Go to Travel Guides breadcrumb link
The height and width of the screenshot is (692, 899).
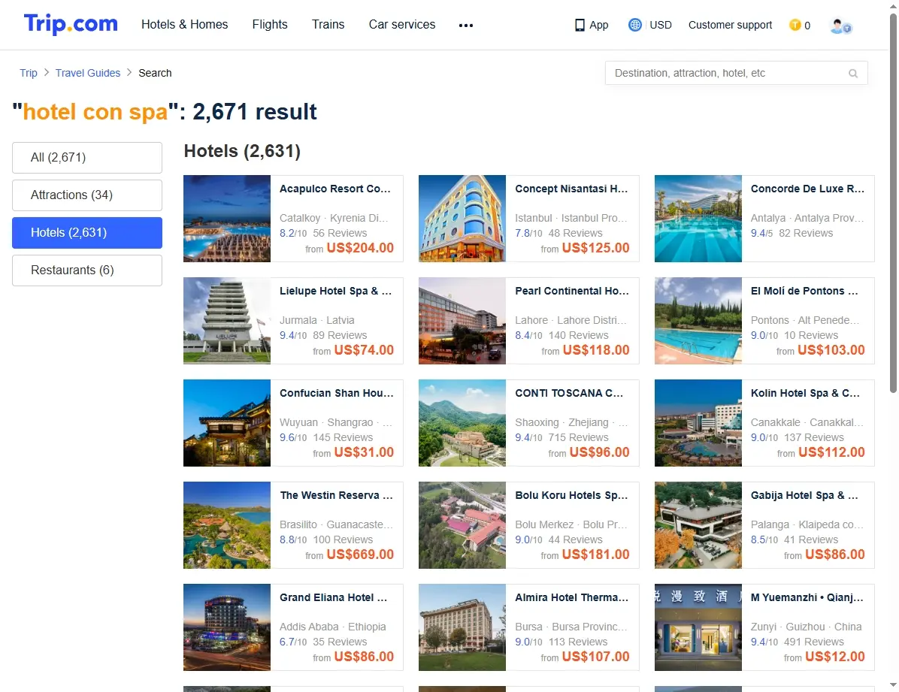point(88,73)
